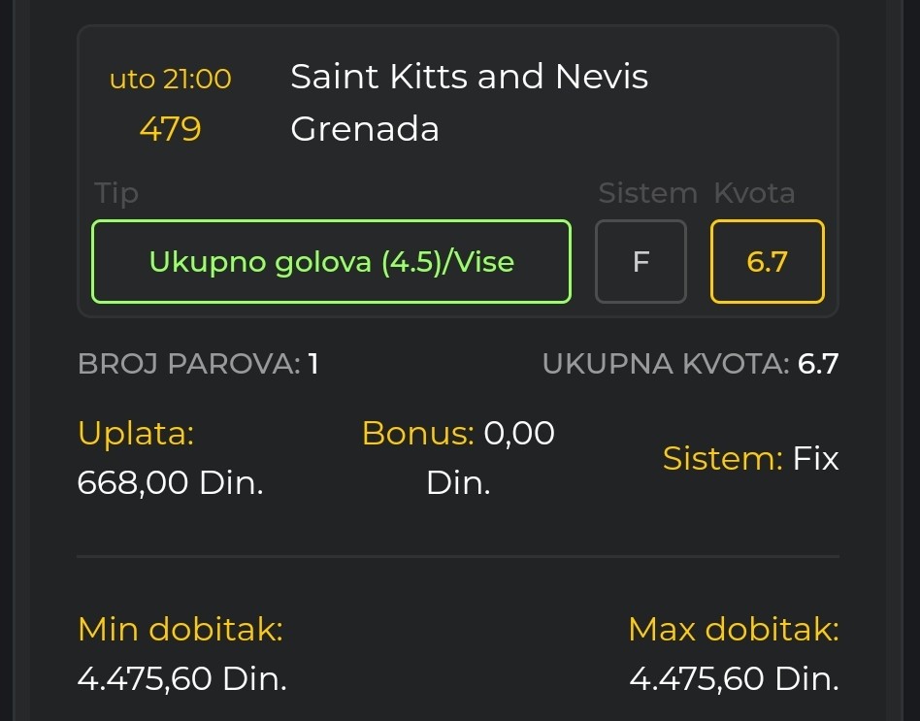The height and width of the screenshot is (721, 920).
Task: Click the Sistem column label
Action: (647, 193)
